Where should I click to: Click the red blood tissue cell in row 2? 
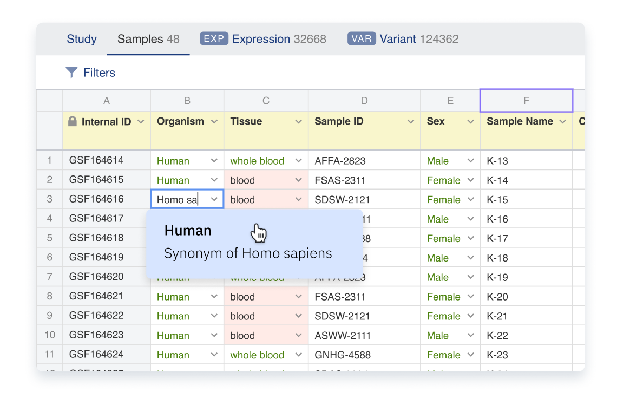click(x=260, y=180)
